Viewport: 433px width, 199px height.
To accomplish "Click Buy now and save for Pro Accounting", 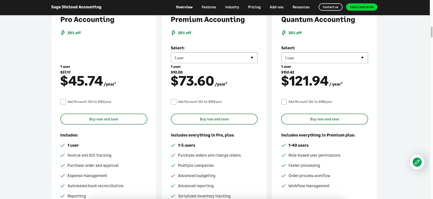I will pos(104,119).
